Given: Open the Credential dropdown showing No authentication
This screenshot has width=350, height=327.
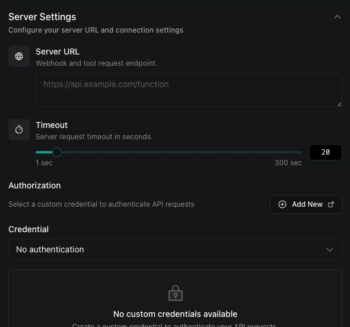Looking at the screenshot, I should click(x=175, y=249).
